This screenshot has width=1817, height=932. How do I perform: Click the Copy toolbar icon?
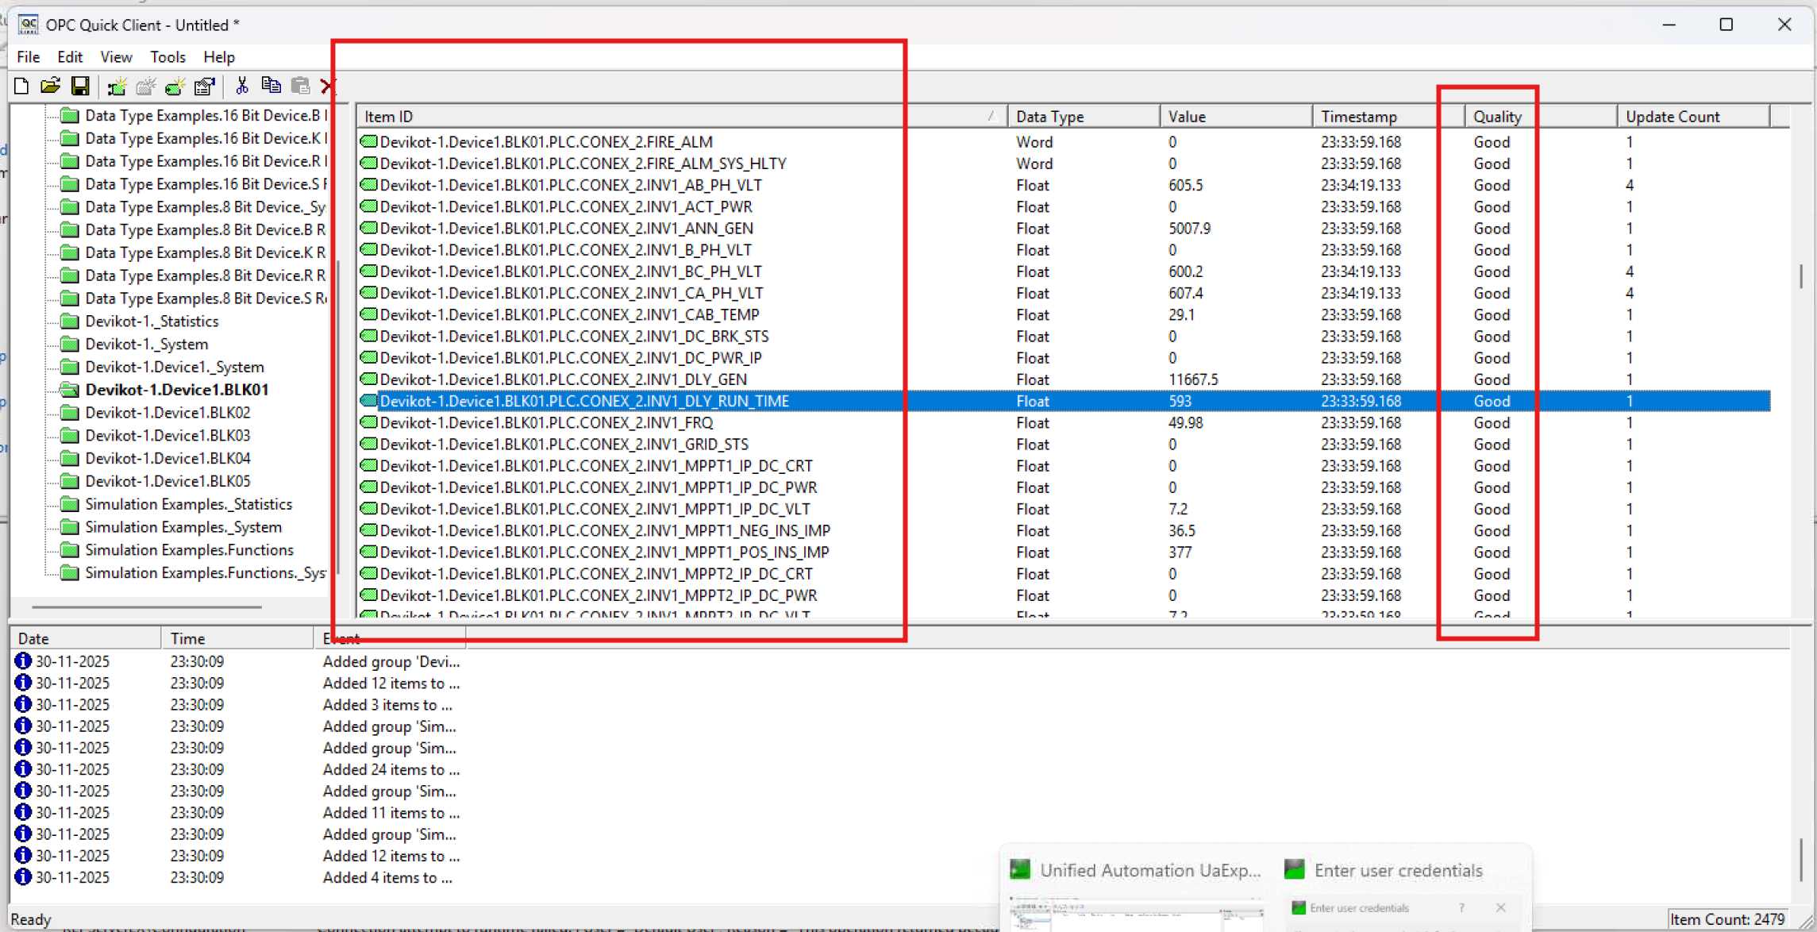pos(271,86)
